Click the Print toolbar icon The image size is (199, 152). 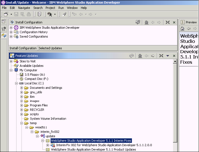[29, 14]
